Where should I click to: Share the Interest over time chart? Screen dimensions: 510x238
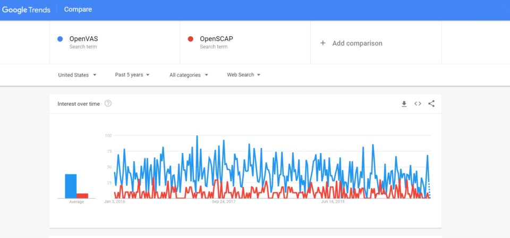431,104
